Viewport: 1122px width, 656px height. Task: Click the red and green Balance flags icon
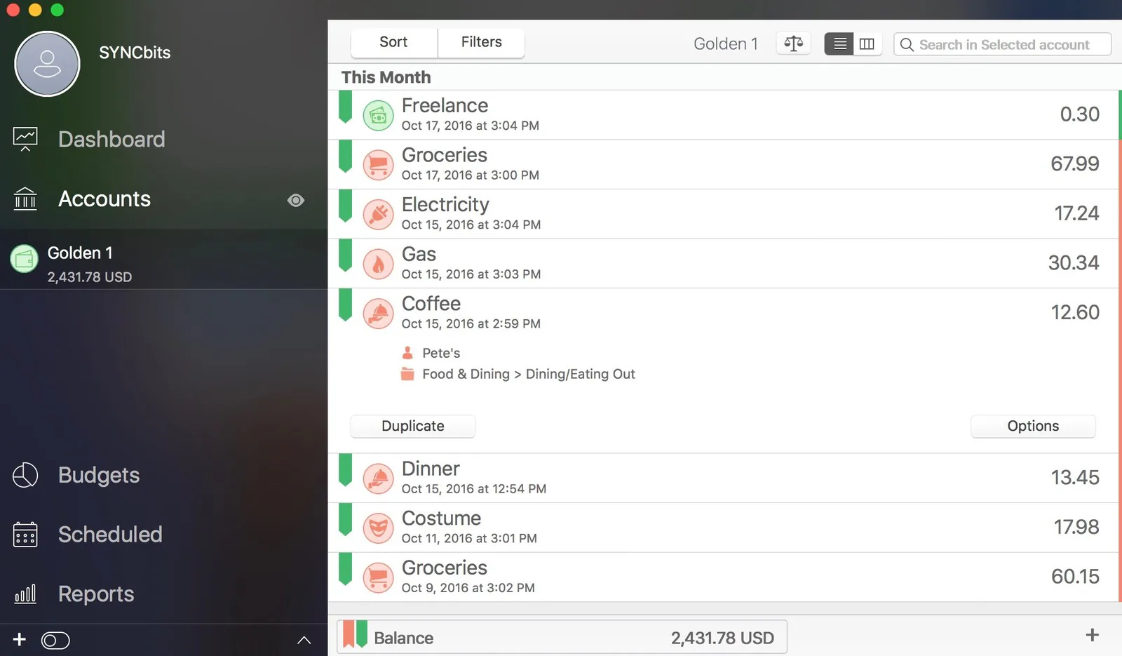point(356,634)
